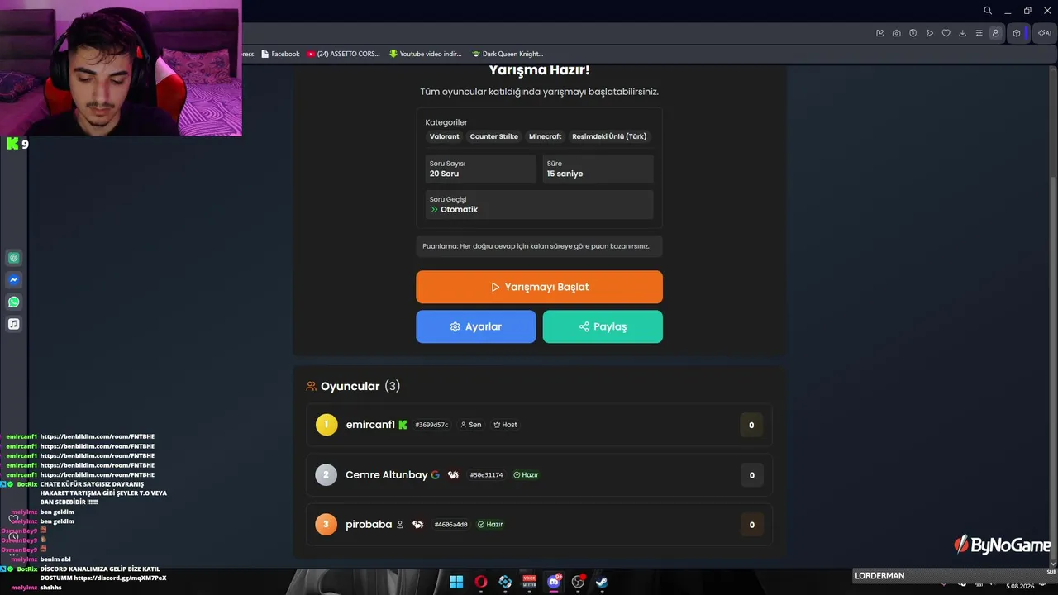Viewport: 1058px width, 595px height.
Task: Open the music player sidebar icon
Action: (x=14, y=324)
